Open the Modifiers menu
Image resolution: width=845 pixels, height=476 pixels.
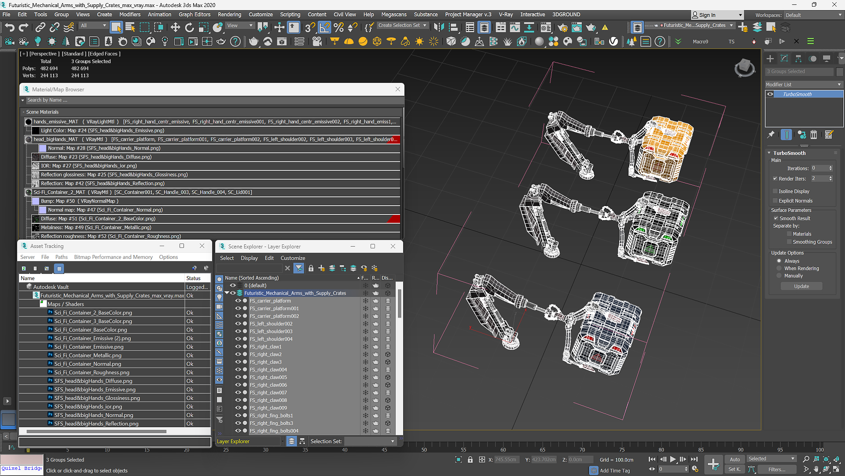click(x=130, y=15)
